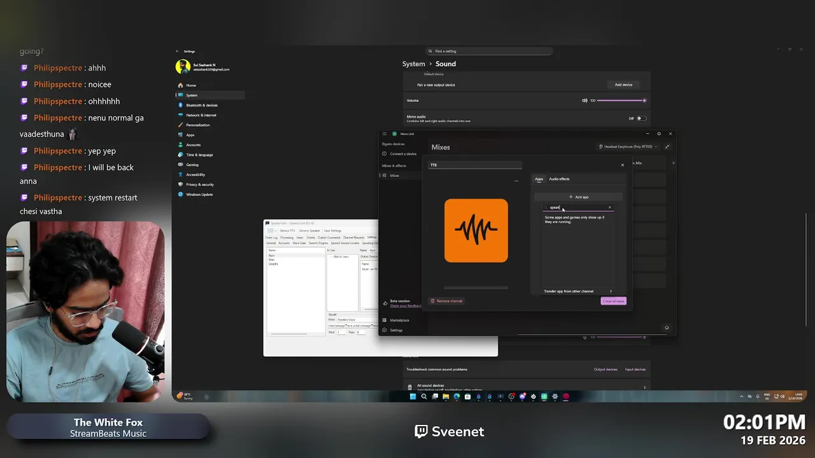Switch to the Apps tab

pos(539,179)
